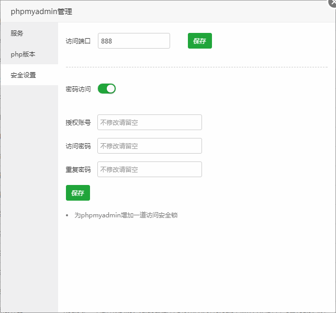Screen dimensions: 336x313
Task: Click the 重复密码 label text
Action: pyautogui.click(x=78, y=170)
